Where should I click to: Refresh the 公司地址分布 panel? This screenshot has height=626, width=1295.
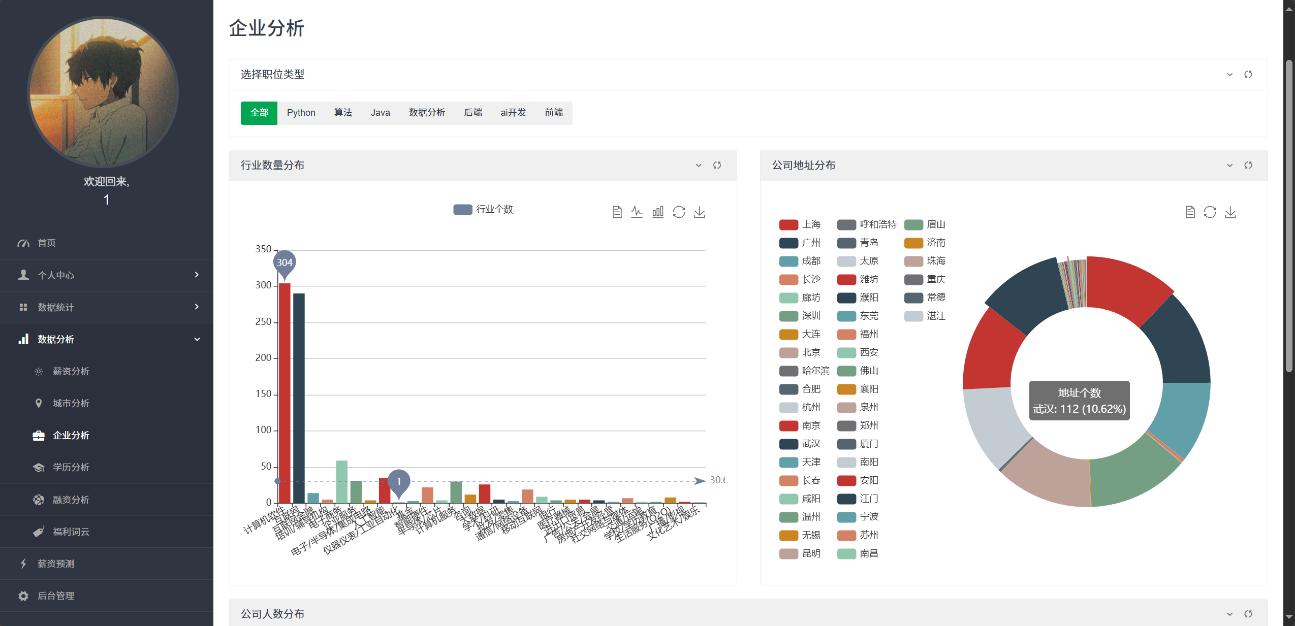click(x=1248, y=165)
